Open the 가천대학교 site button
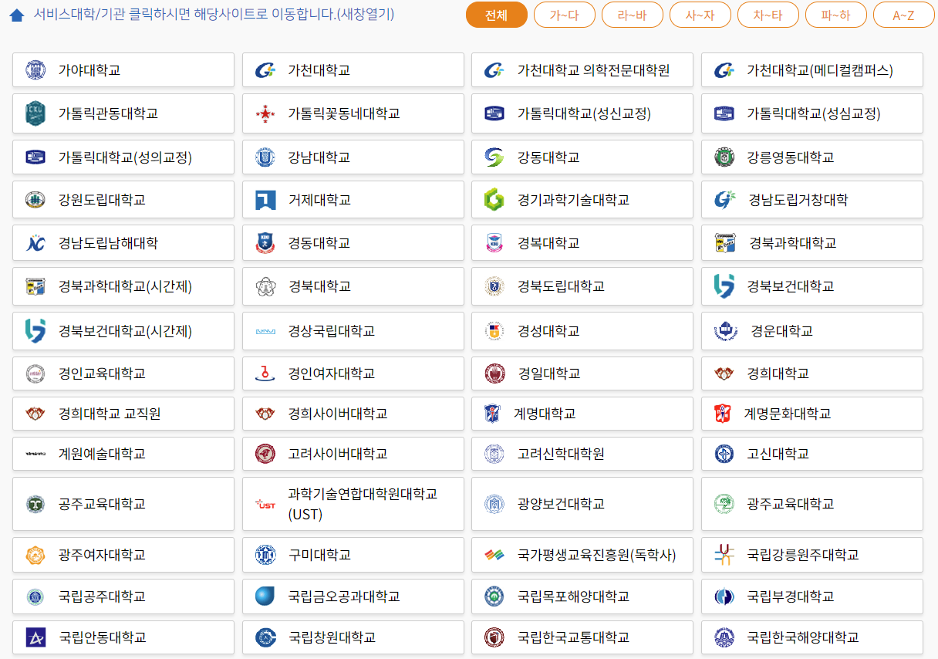This screenshot has width=938, height=659. 353,70
